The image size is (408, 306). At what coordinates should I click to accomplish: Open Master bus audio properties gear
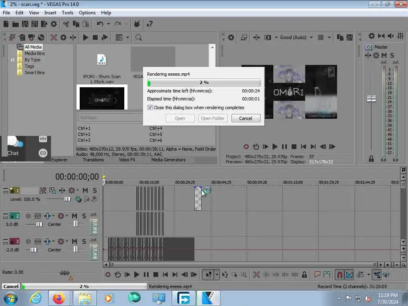point(372,36)
